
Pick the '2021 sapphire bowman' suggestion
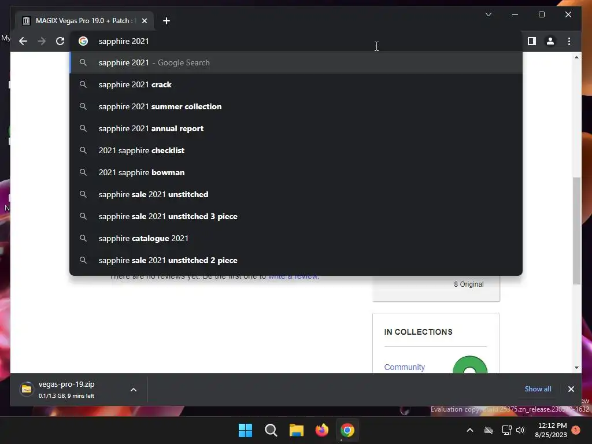tap(296, 172)
